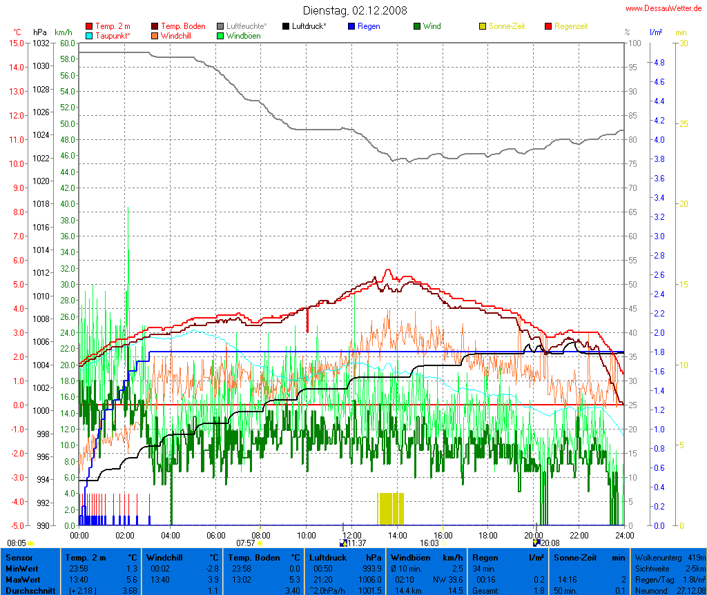This screenshot has width=707, height=595.
Task: Select the orange Windchill legend square
Action: (x=155, y=36)
